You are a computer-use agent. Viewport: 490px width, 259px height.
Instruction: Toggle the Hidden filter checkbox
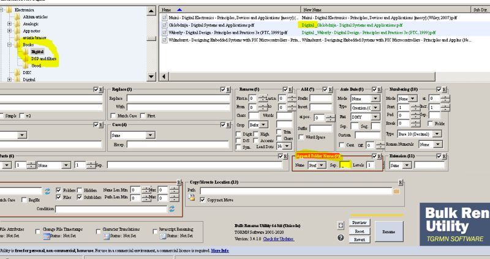click(x=80, y=190)
